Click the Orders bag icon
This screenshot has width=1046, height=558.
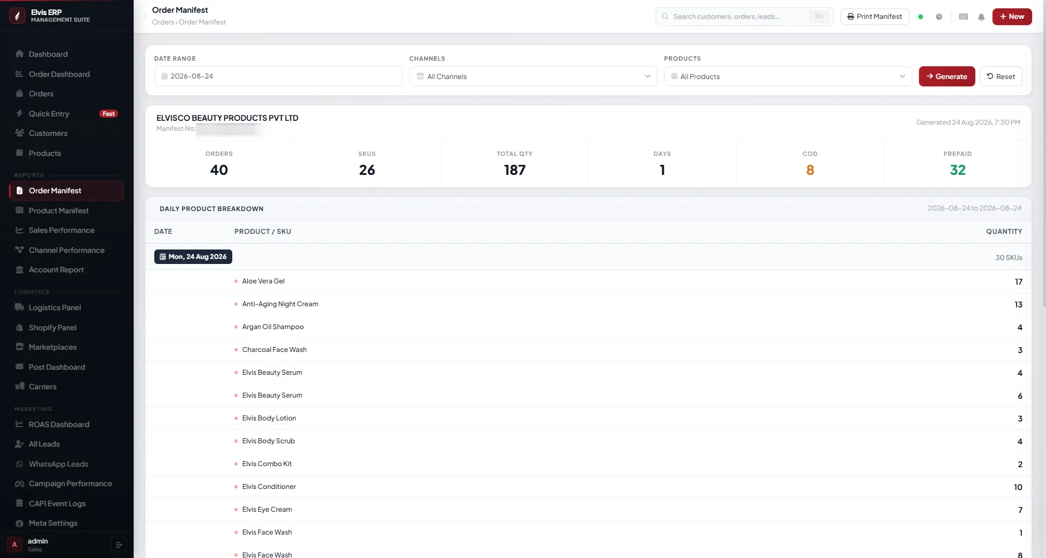click(19, 94)
